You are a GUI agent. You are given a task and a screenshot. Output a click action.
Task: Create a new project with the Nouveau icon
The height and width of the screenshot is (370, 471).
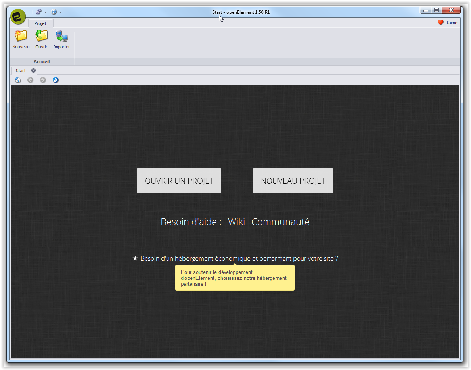[21, 38]
